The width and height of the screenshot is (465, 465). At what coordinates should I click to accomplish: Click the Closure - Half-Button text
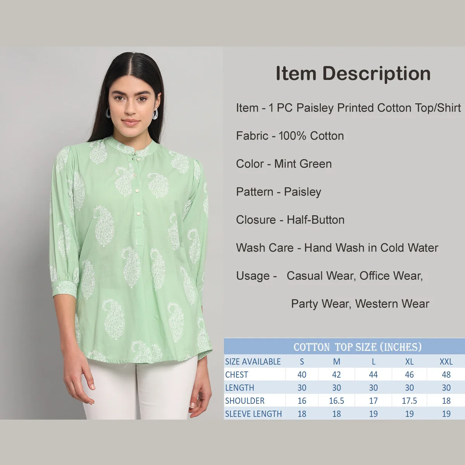pyautogui.click(x=290, y=220)
